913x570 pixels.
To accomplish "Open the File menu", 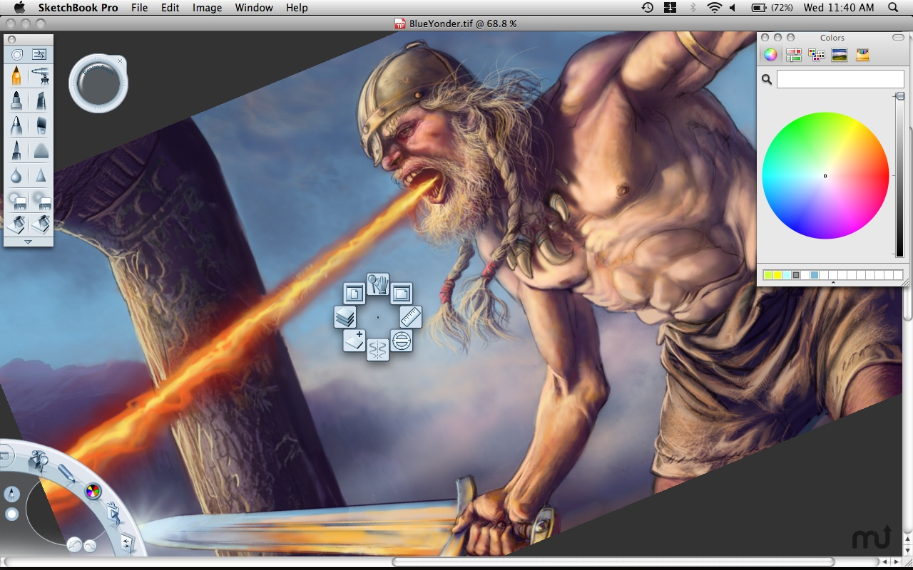I will tap(140, 8).
